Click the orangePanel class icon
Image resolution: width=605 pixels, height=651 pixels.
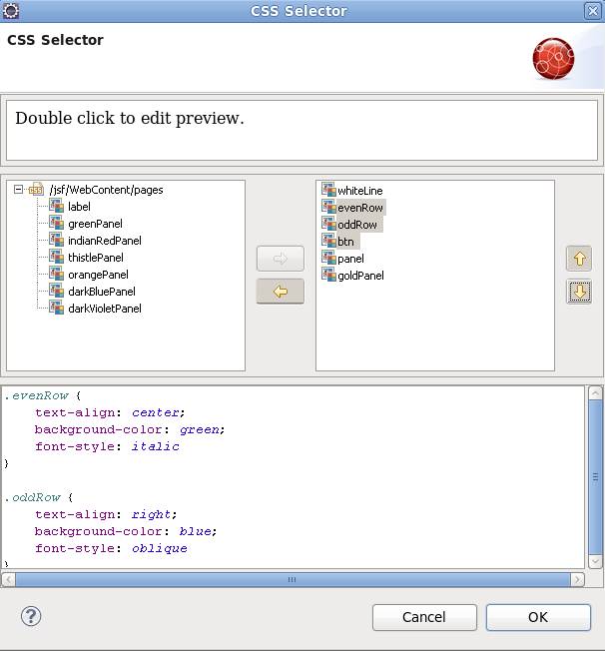pos(56,274)
